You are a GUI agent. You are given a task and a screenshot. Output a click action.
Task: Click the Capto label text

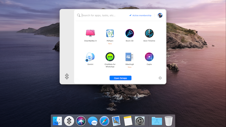(x=149, y=64)
